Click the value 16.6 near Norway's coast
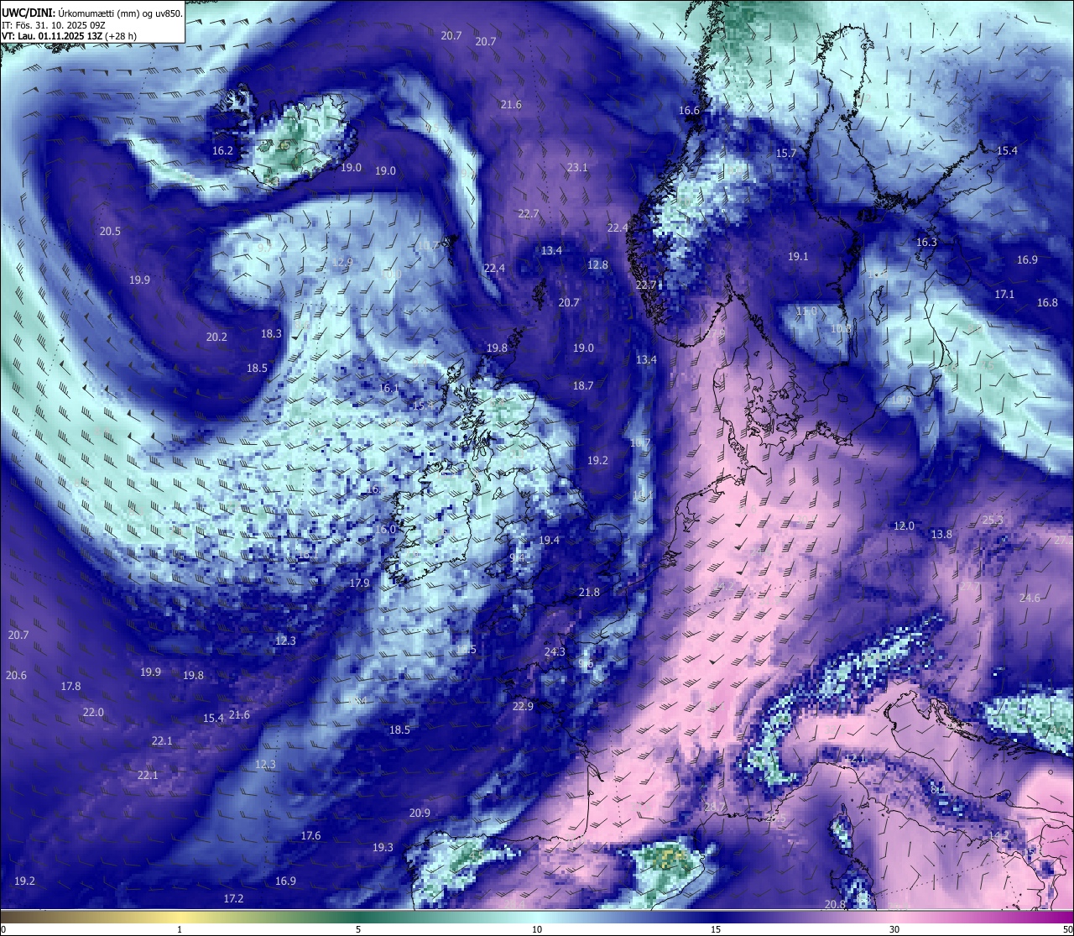Image resolution: width=1074 pixels, height=936 pixels. [689, 111]
